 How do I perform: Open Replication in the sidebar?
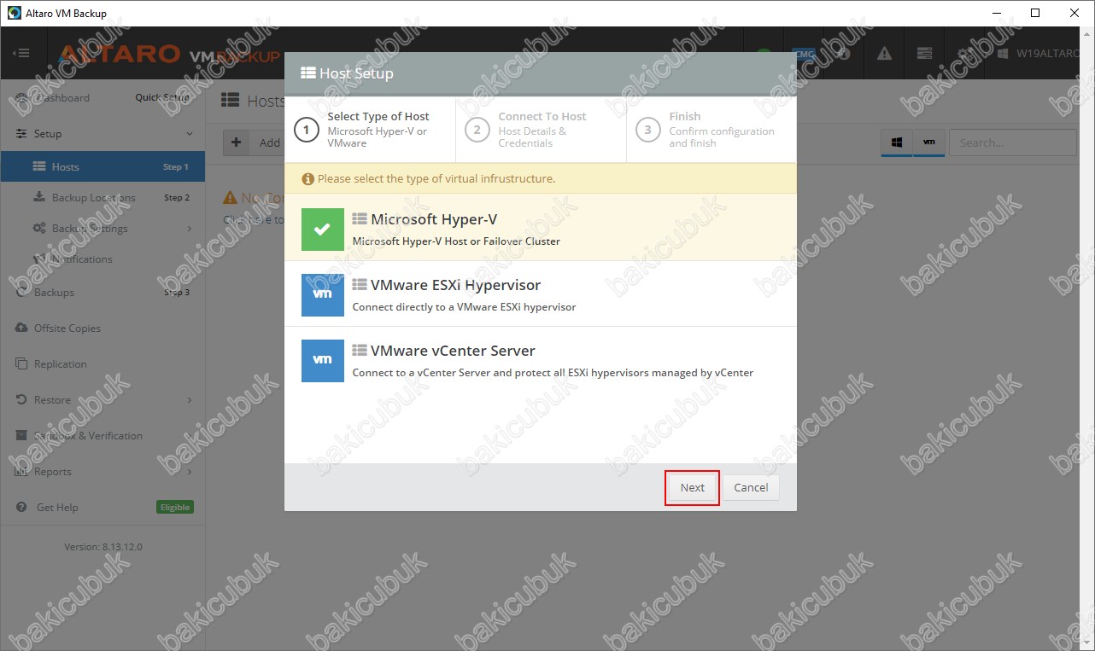pyautogui.click(x=102, y=363)
